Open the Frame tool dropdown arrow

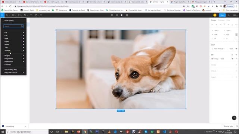coord(16,15)
